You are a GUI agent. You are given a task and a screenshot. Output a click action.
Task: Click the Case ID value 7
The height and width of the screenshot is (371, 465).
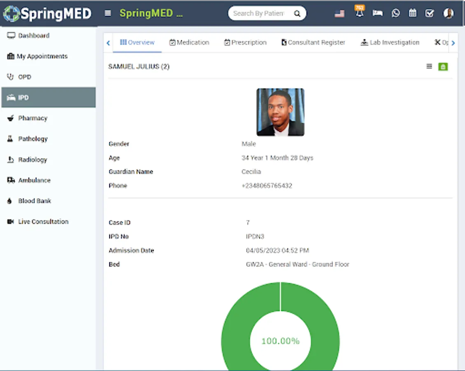tap(248, 223)
